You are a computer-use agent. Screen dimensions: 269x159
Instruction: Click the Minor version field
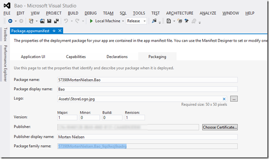tap(90, 118)
